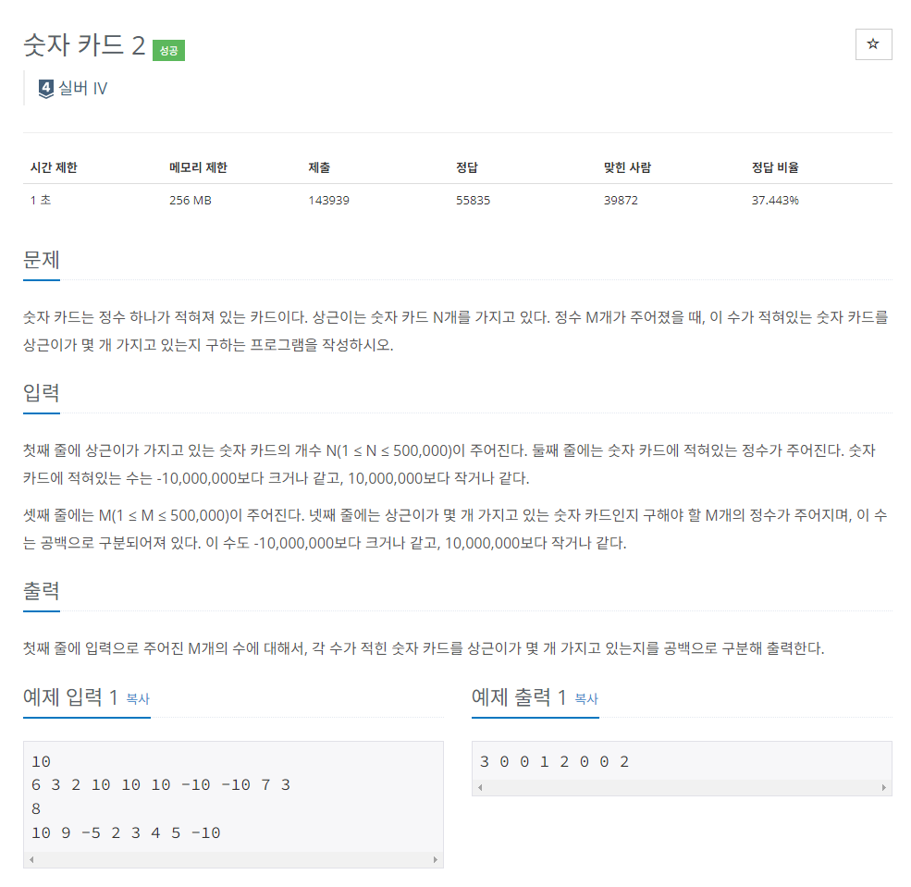
Task: Click the 정답 비율 column header
Action: (x=775, y=167)
